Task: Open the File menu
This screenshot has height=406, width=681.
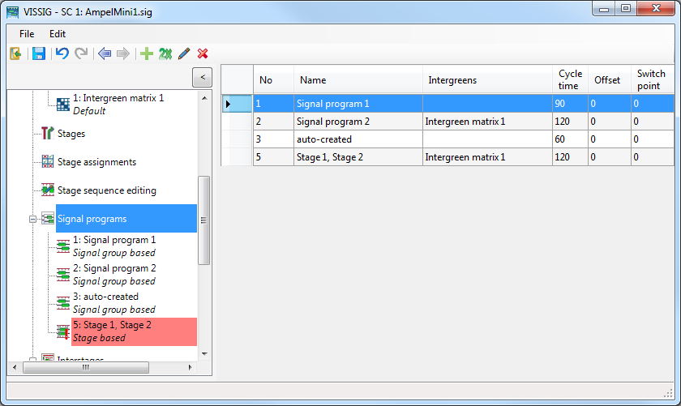Action: click(27, 34)
